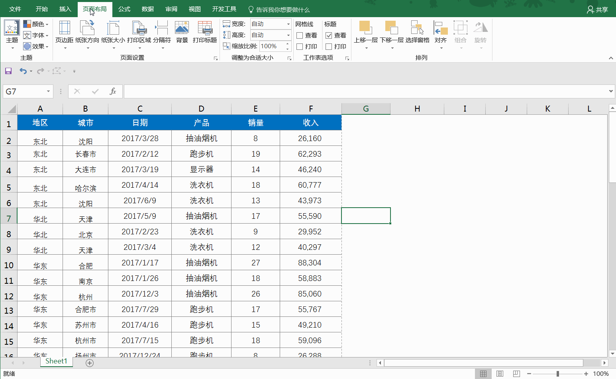Viewport: 616px width, 379px height.
Task: Uncheck 查看 under 标题 headings
Action: point(329,35)
